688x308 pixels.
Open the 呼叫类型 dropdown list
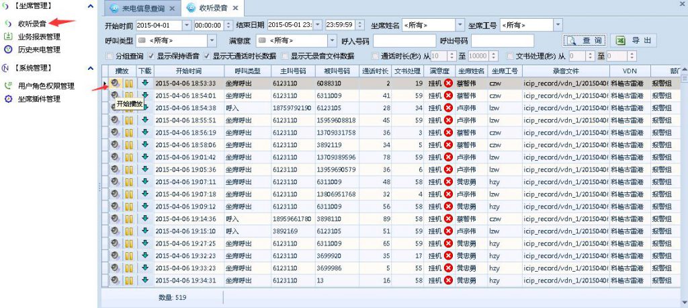[x=212, y=41]
